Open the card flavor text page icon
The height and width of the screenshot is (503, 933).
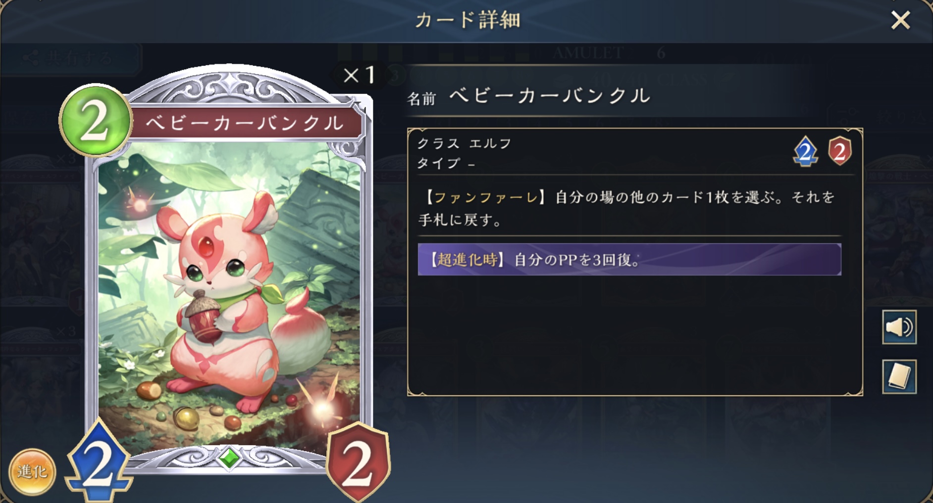point(899,376)
